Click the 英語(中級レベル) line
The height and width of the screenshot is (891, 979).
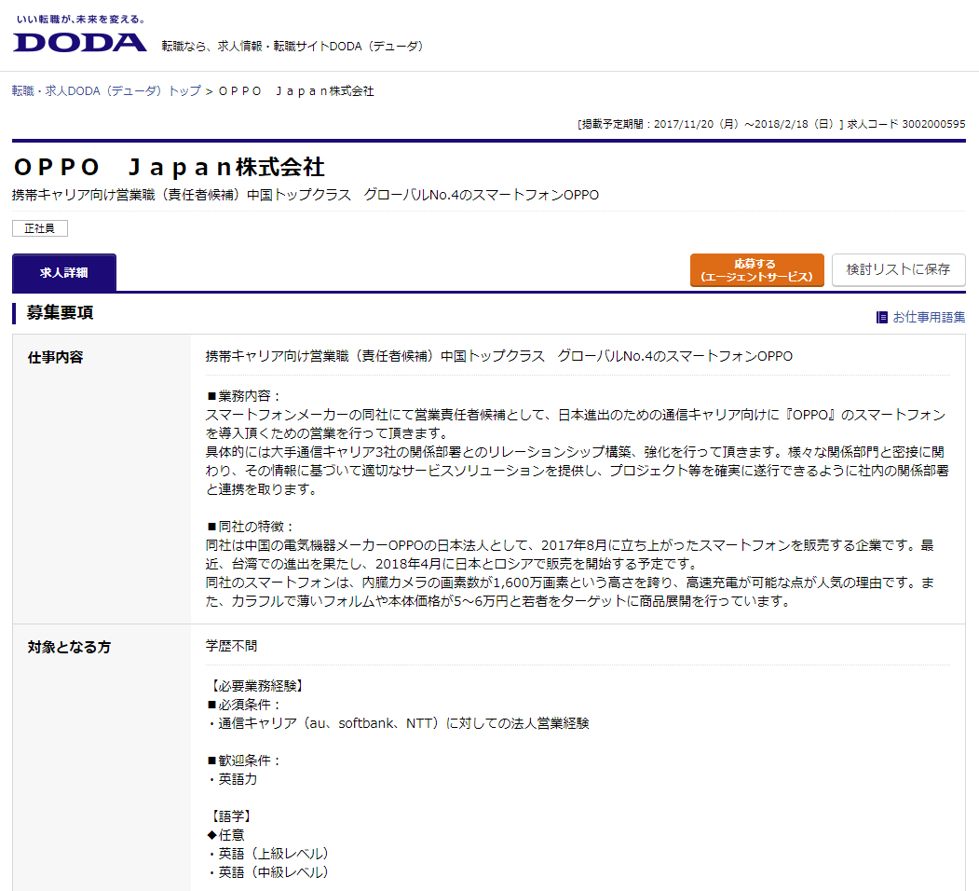pos(268,873)
